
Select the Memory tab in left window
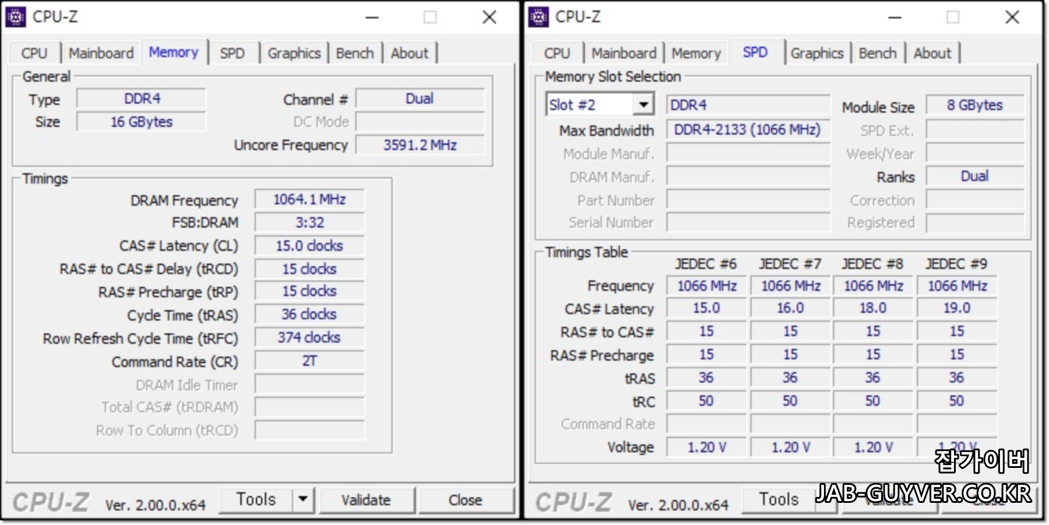(174, 52)
